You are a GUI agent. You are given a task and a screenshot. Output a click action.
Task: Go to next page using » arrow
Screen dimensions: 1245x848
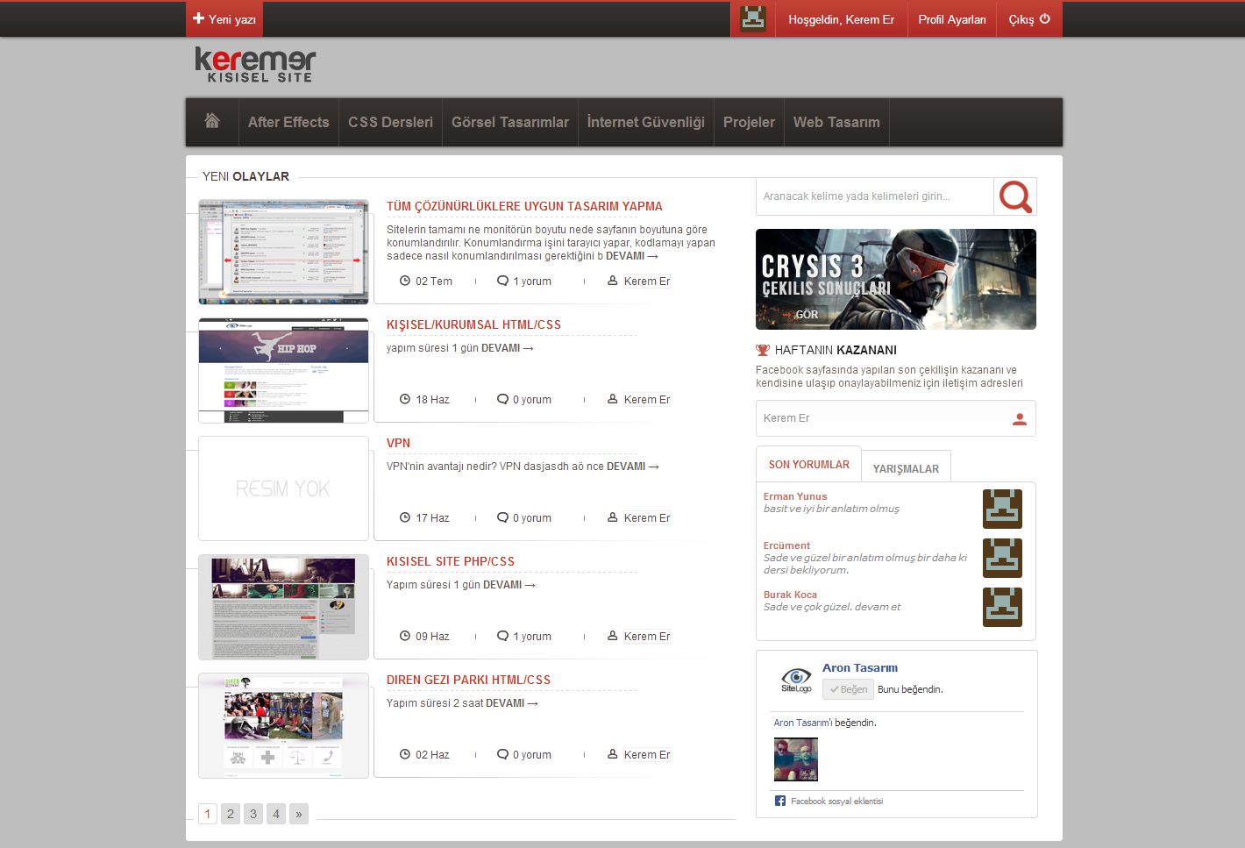(299, 814)
